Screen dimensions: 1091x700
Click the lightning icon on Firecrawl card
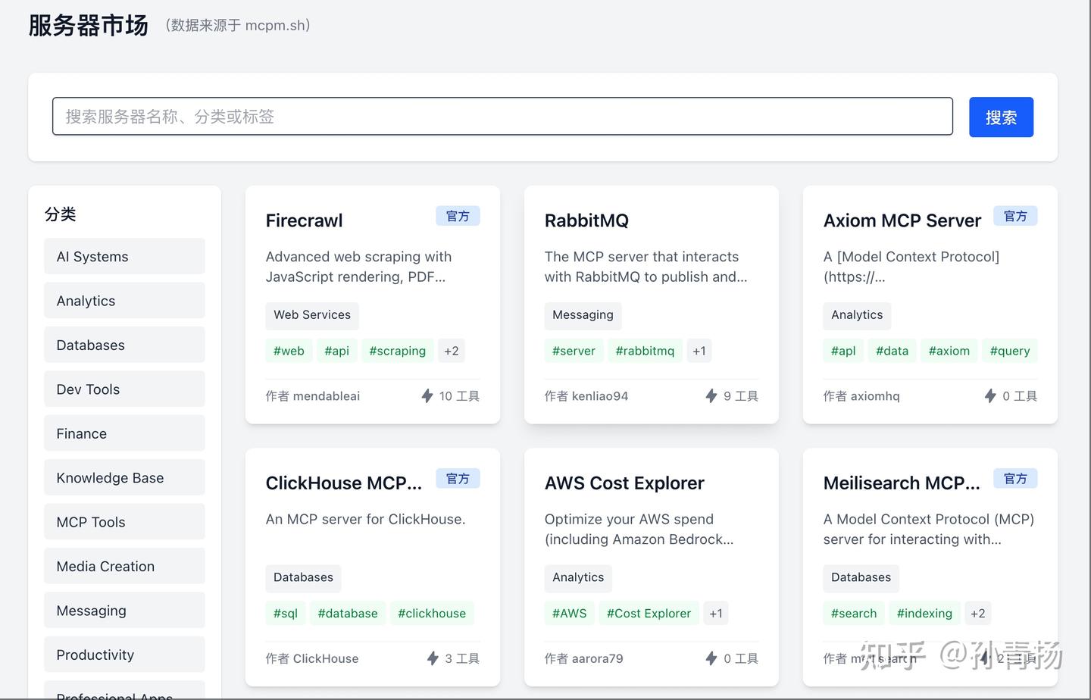point(427,395)
